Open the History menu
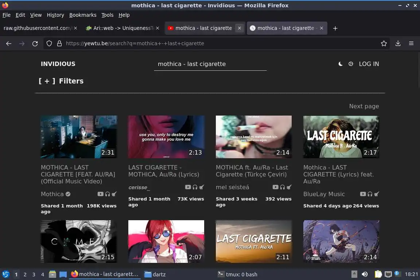The width and height of the screenshot is (420, 280). (x=55, y=15)
